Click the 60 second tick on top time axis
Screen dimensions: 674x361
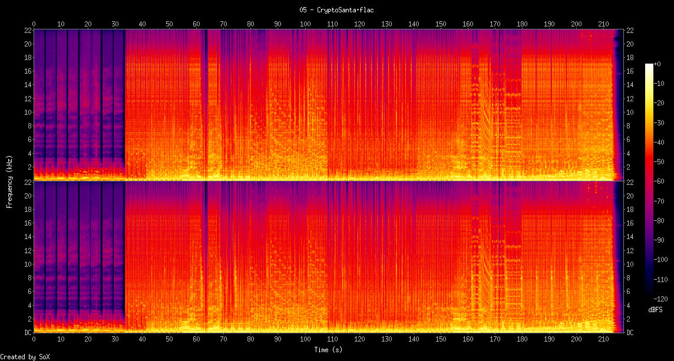tap(196, 24)
